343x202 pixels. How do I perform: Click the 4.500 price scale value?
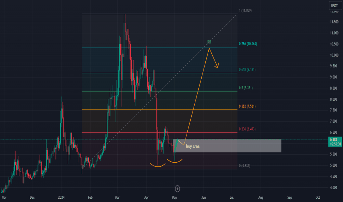(334, 176)
